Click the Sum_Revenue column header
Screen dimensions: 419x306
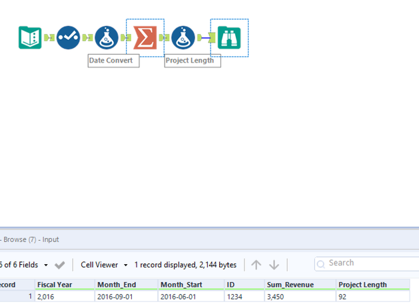(x=300, y=285)
